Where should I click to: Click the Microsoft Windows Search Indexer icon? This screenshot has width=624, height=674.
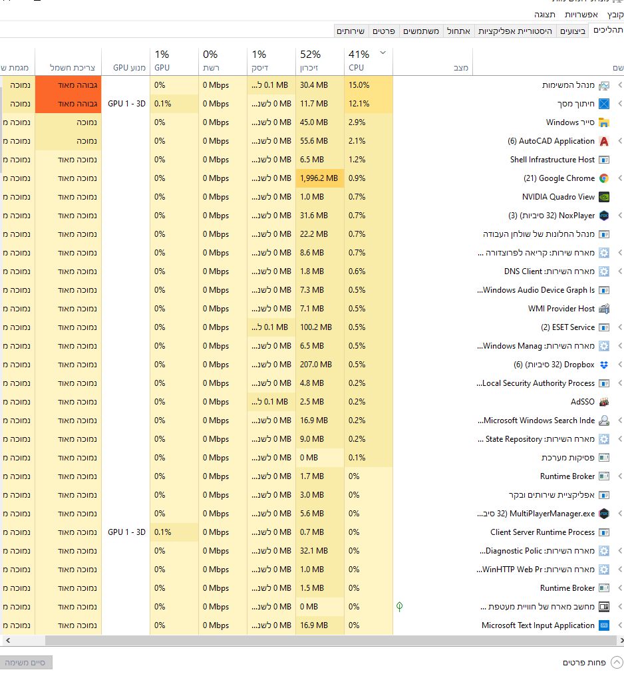604,421
